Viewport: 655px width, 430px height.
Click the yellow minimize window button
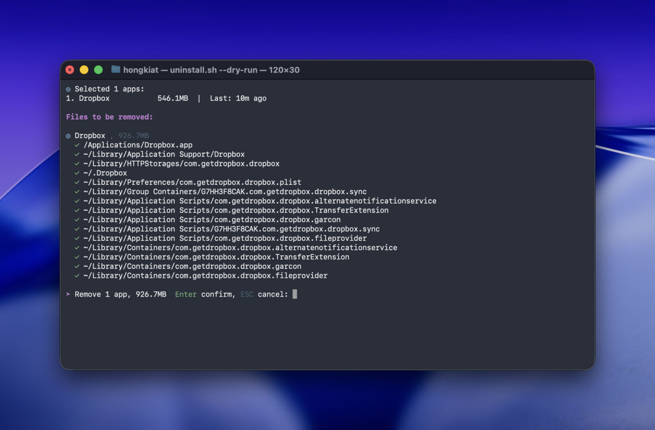pyautogui.click(x=84, y=70)
